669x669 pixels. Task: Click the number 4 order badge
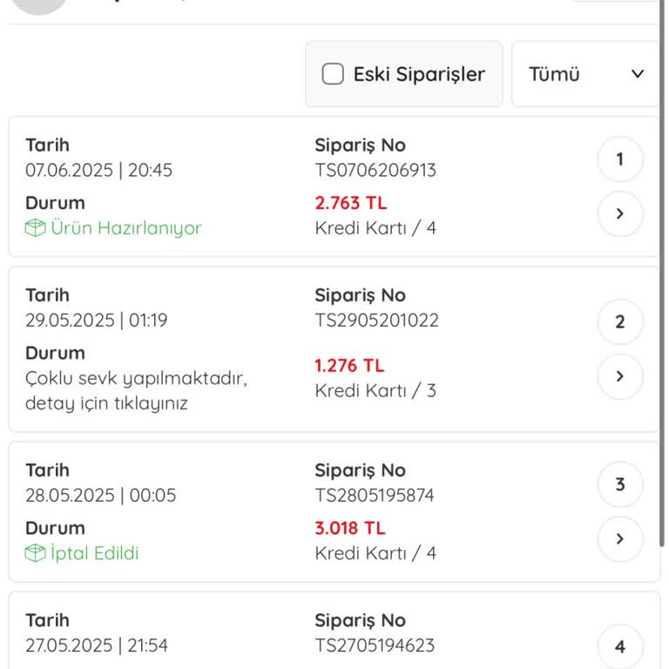coord(620,646)
